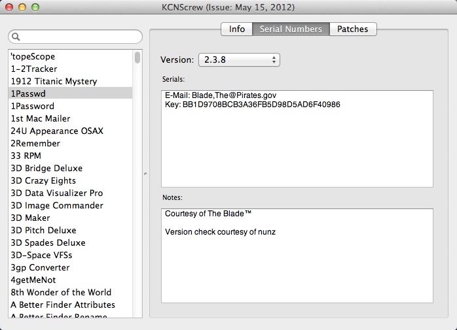Click the Key serial line

253,105
